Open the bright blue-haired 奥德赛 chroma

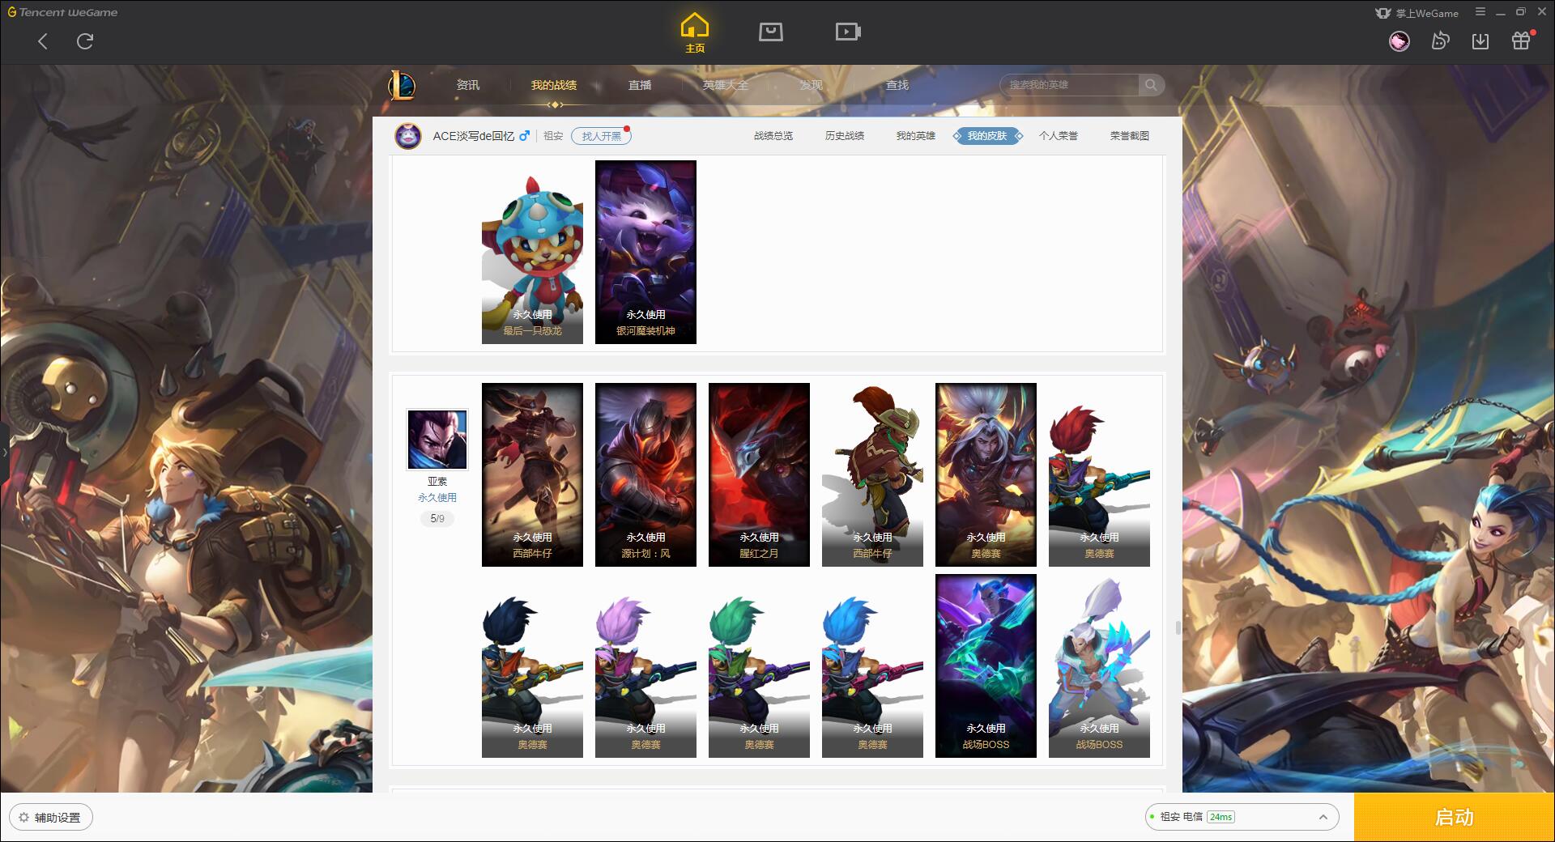[872, 666]
